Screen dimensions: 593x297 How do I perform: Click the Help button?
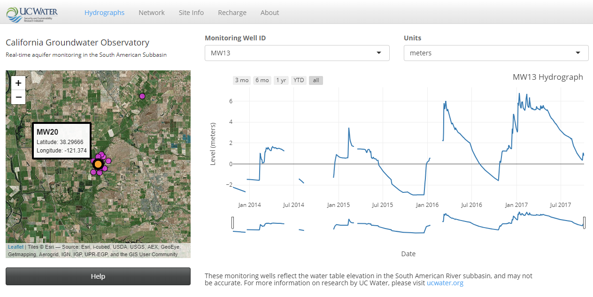click(98, 276)
